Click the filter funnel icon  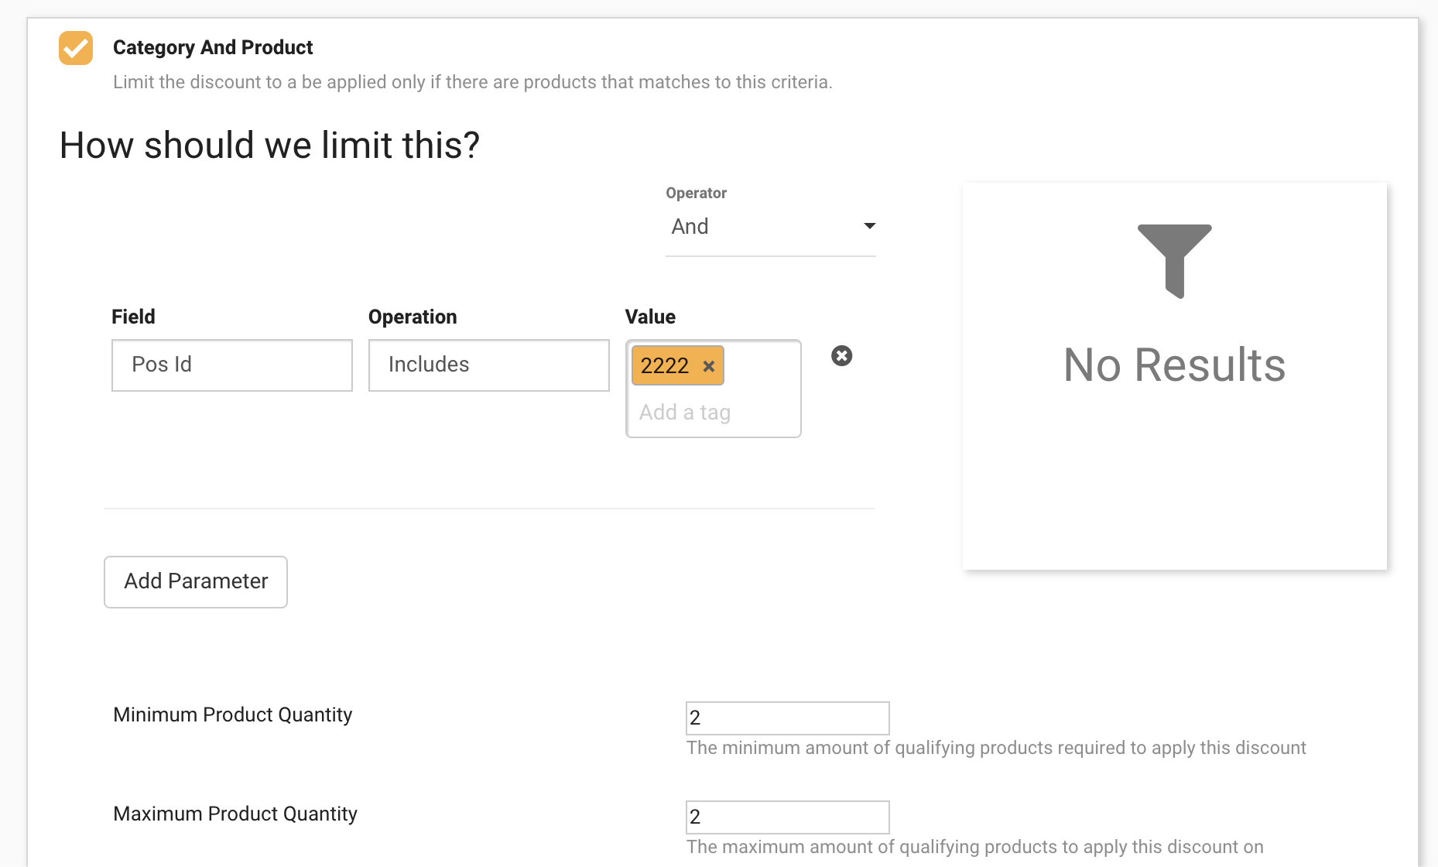1174,260
